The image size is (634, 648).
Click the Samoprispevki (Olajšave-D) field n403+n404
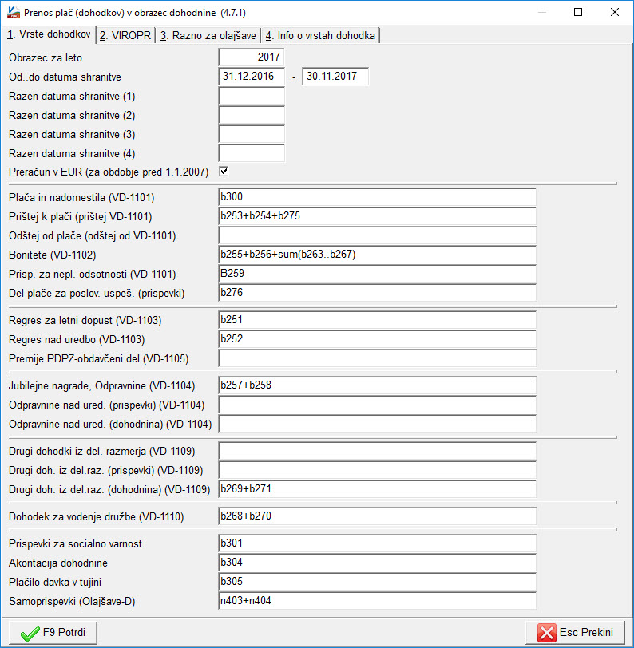[377, 601]
